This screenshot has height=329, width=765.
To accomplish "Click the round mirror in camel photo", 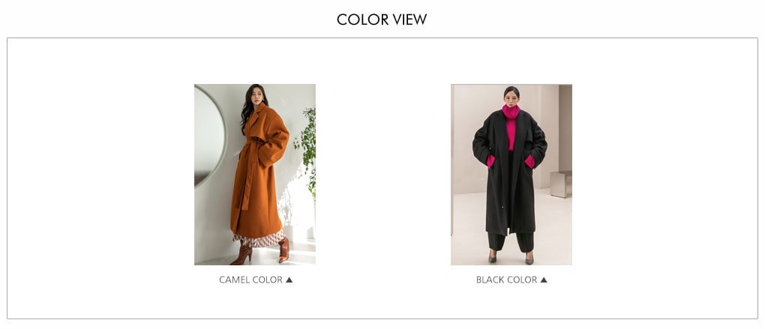I will (208, 136).
